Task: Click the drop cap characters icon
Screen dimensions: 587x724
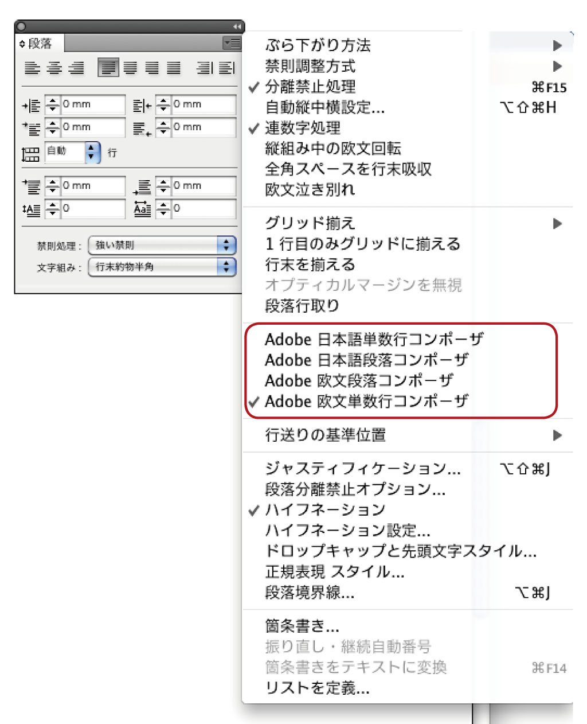Action: 142,209
